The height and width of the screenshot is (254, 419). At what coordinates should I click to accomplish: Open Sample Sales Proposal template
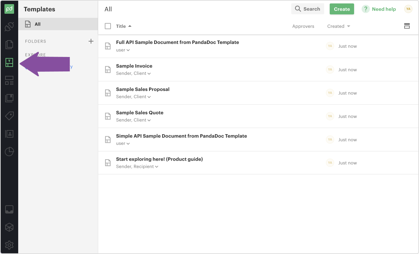143,89
